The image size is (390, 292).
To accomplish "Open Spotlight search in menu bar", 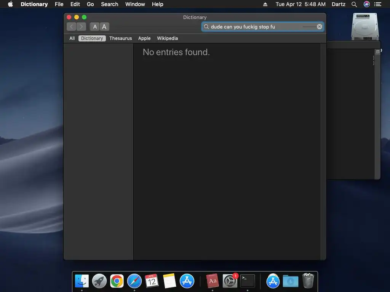I will click(354, 4).
